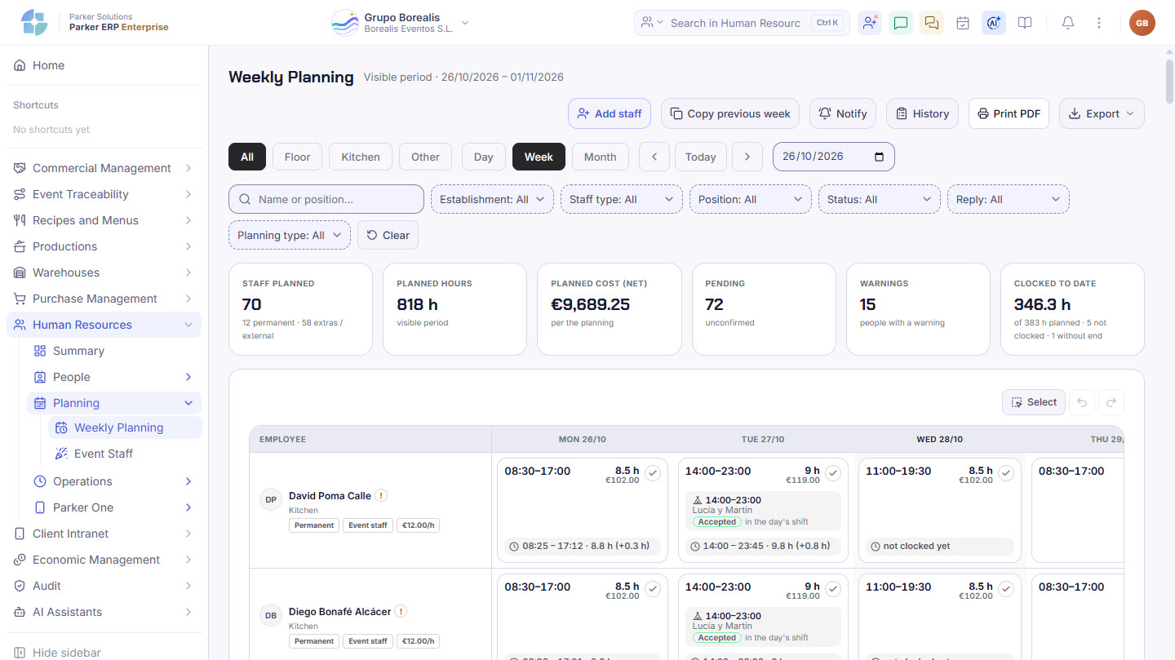Screen dimensions: 1175x660
Task: Switch to the Kitchen tab
Action: [361, 157]
